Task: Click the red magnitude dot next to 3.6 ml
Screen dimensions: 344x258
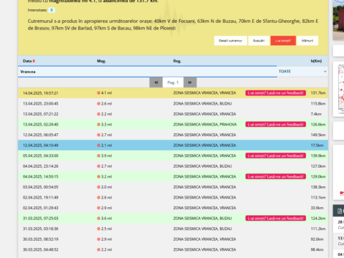Action: pyautogui.click(x=98, y=219)
